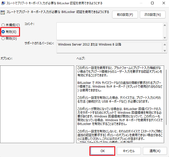Click the empty オプション panel box
Image resolution: width=169 pixels, height=157 pixels.
pos(37,104)
